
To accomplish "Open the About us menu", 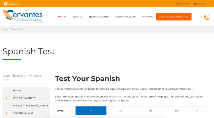I will 77,17.
